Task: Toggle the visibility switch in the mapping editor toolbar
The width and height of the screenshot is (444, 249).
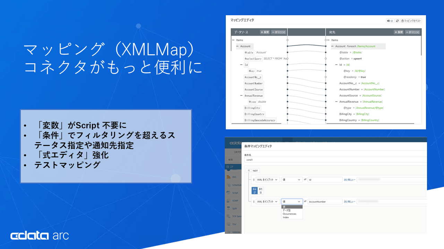Action: (x=389, y=21)
